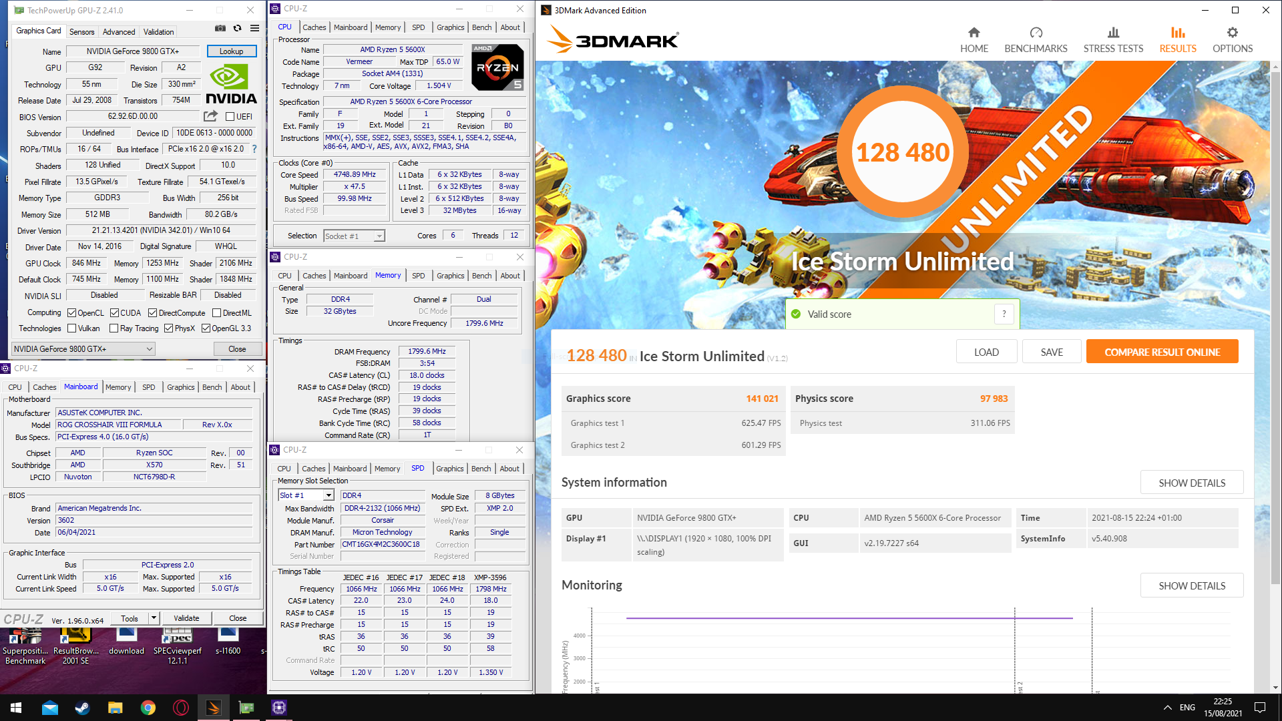Screen dimensions: 1282x721
Task: Open Graphics tab in CPU-Z SPD window
Action: click(x=449, y=469)
